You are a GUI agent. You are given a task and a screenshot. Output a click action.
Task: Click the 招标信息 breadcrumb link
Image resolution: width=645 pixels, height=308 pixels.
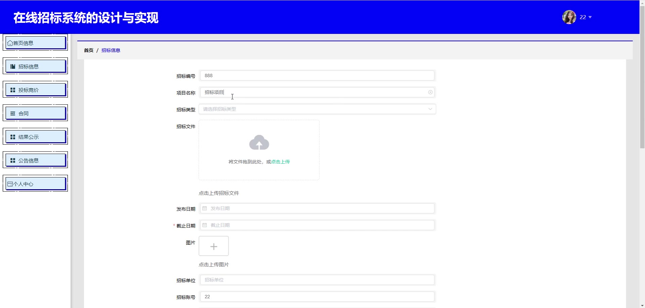pyautogui.click(x=111, y=50)
